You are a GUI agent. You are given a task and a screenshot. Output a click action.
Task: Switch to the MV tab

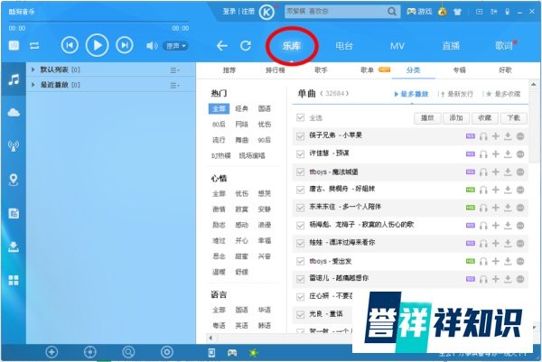coord(397,46)
